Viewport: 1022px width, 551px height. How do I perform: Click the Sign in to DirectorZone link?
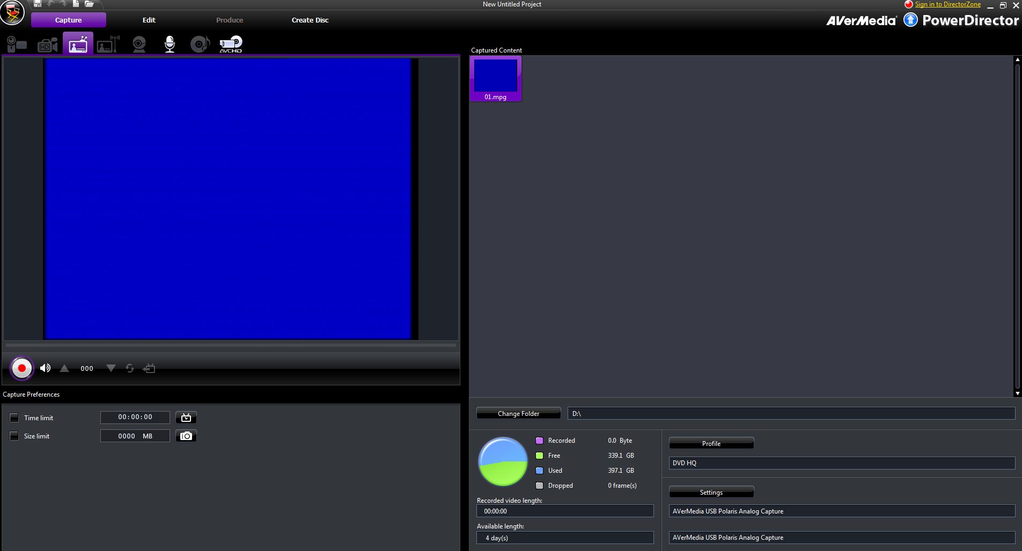(948, 4)
